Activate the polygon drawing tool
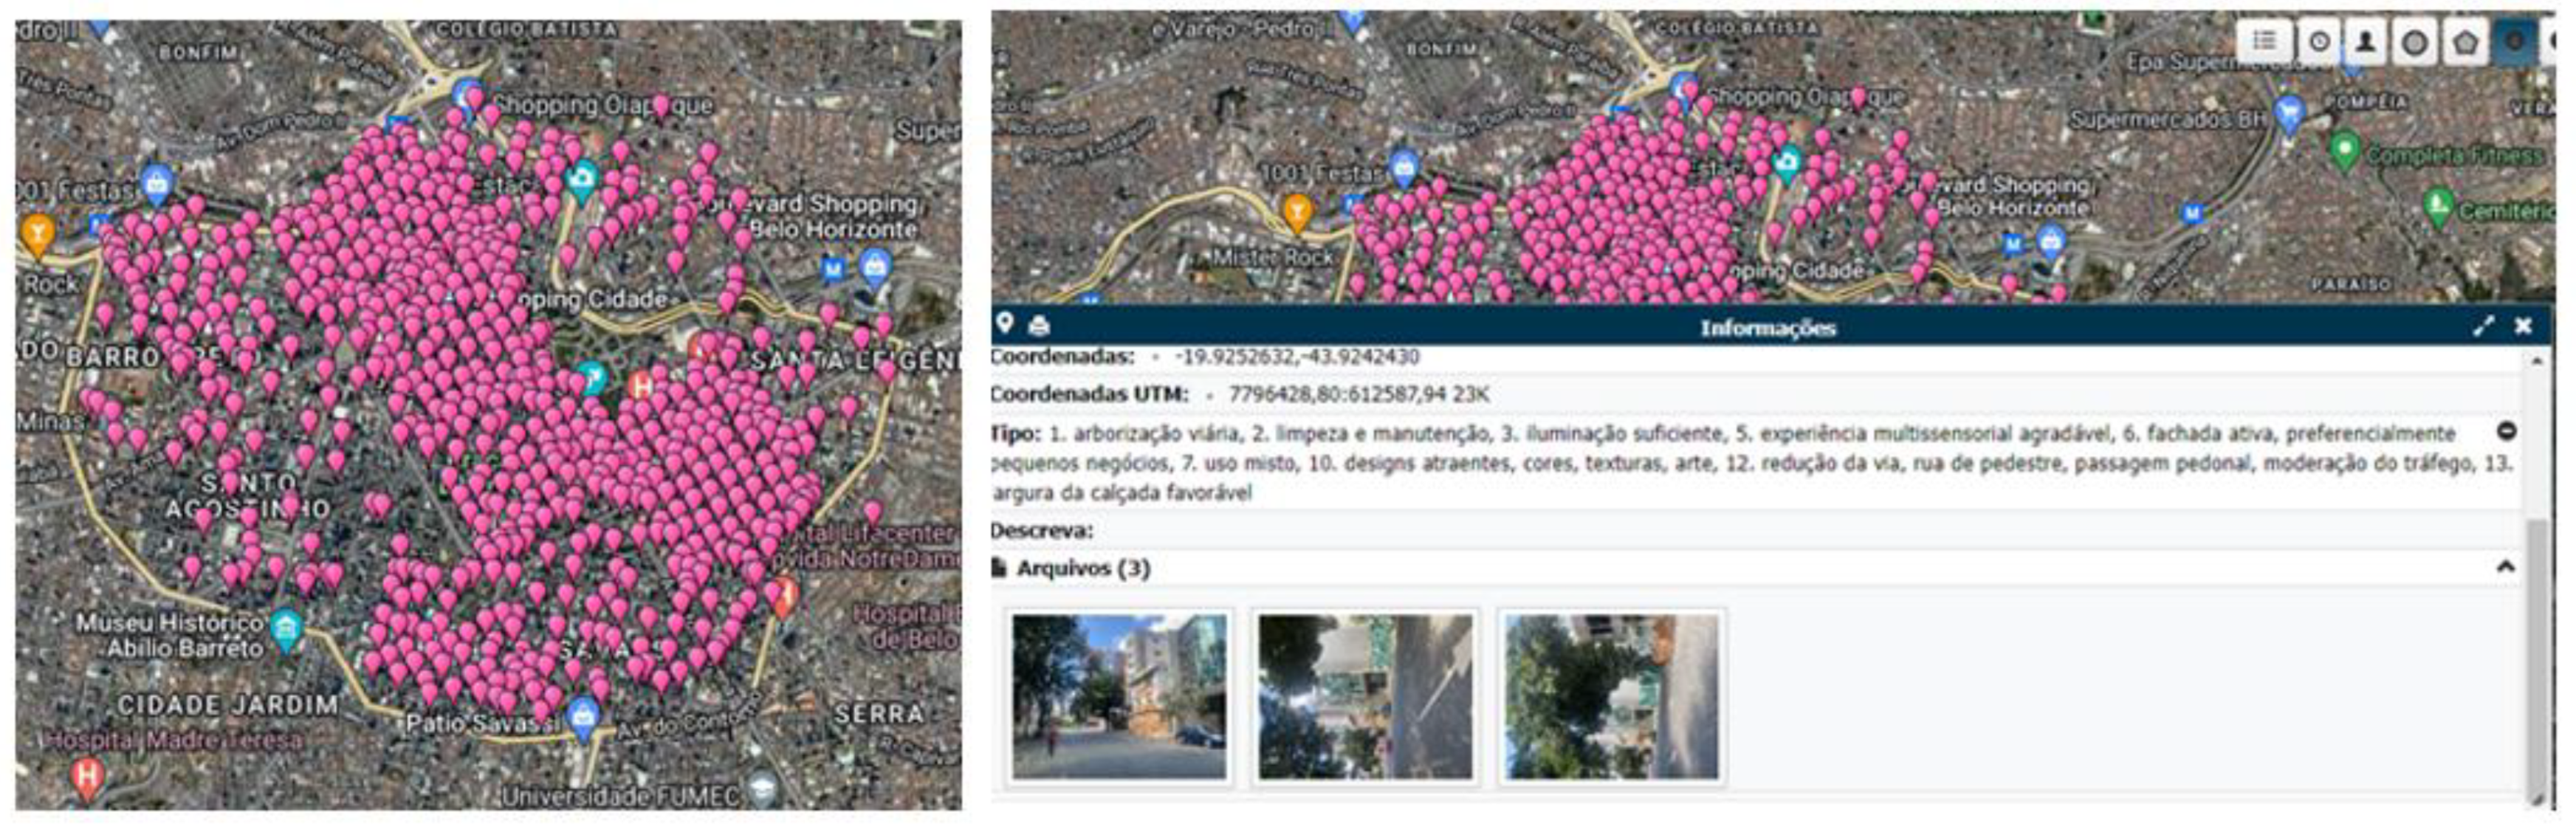 coord(2465,43)
